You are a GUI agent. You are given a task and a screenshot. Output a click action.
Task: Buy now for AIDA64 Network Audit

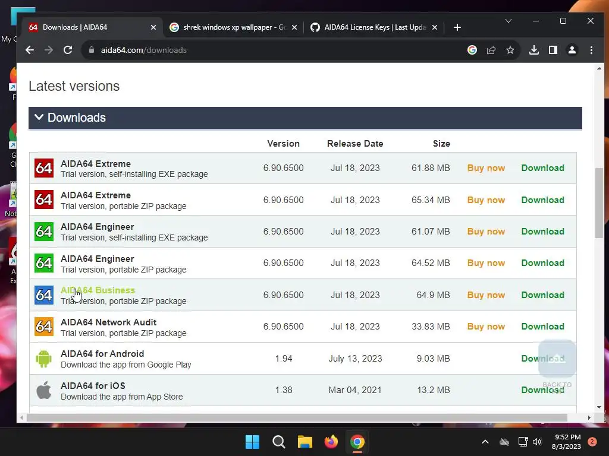tap(486, 327)
